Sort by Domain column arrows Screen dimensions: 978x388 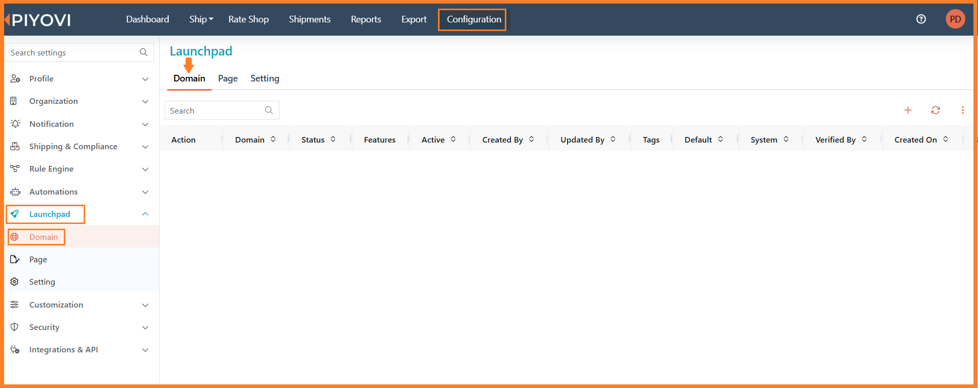click(x=273, y=140)
